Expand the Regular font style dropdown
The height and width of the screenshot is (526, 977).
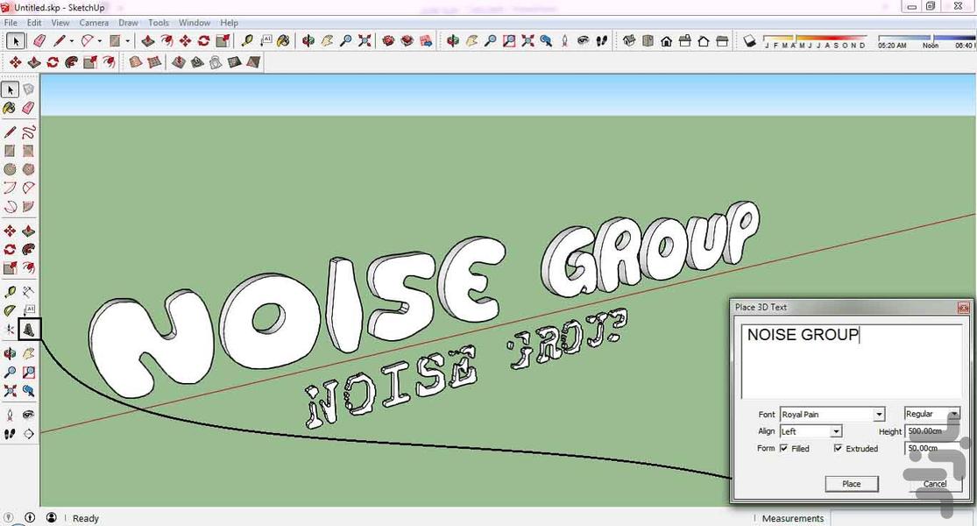pyautogui.click(x=931, y=415)
